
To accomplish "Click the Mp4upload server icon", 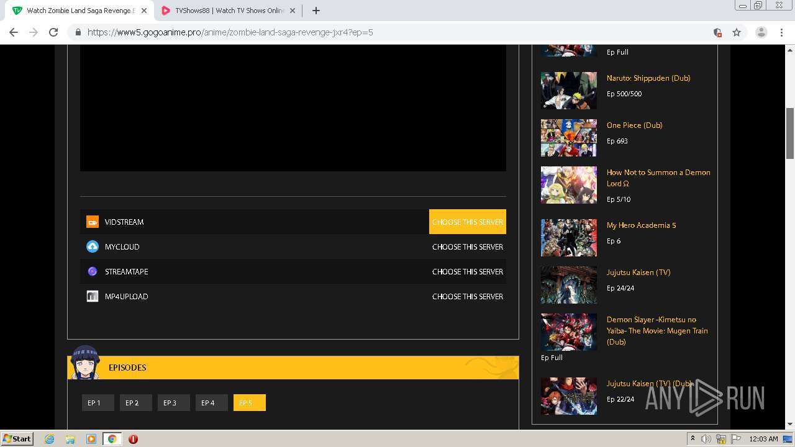I will tap(93, 296).
